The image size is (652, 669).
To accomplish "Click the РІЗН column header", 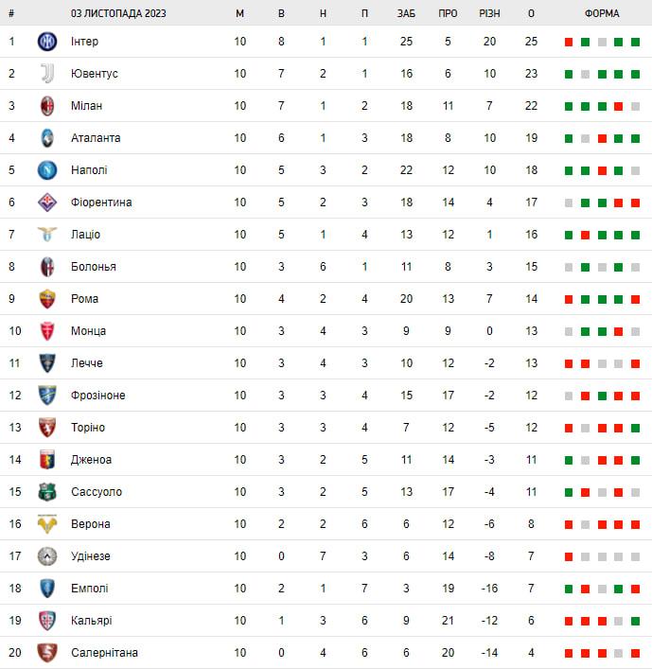I will (x=489, y=13).
